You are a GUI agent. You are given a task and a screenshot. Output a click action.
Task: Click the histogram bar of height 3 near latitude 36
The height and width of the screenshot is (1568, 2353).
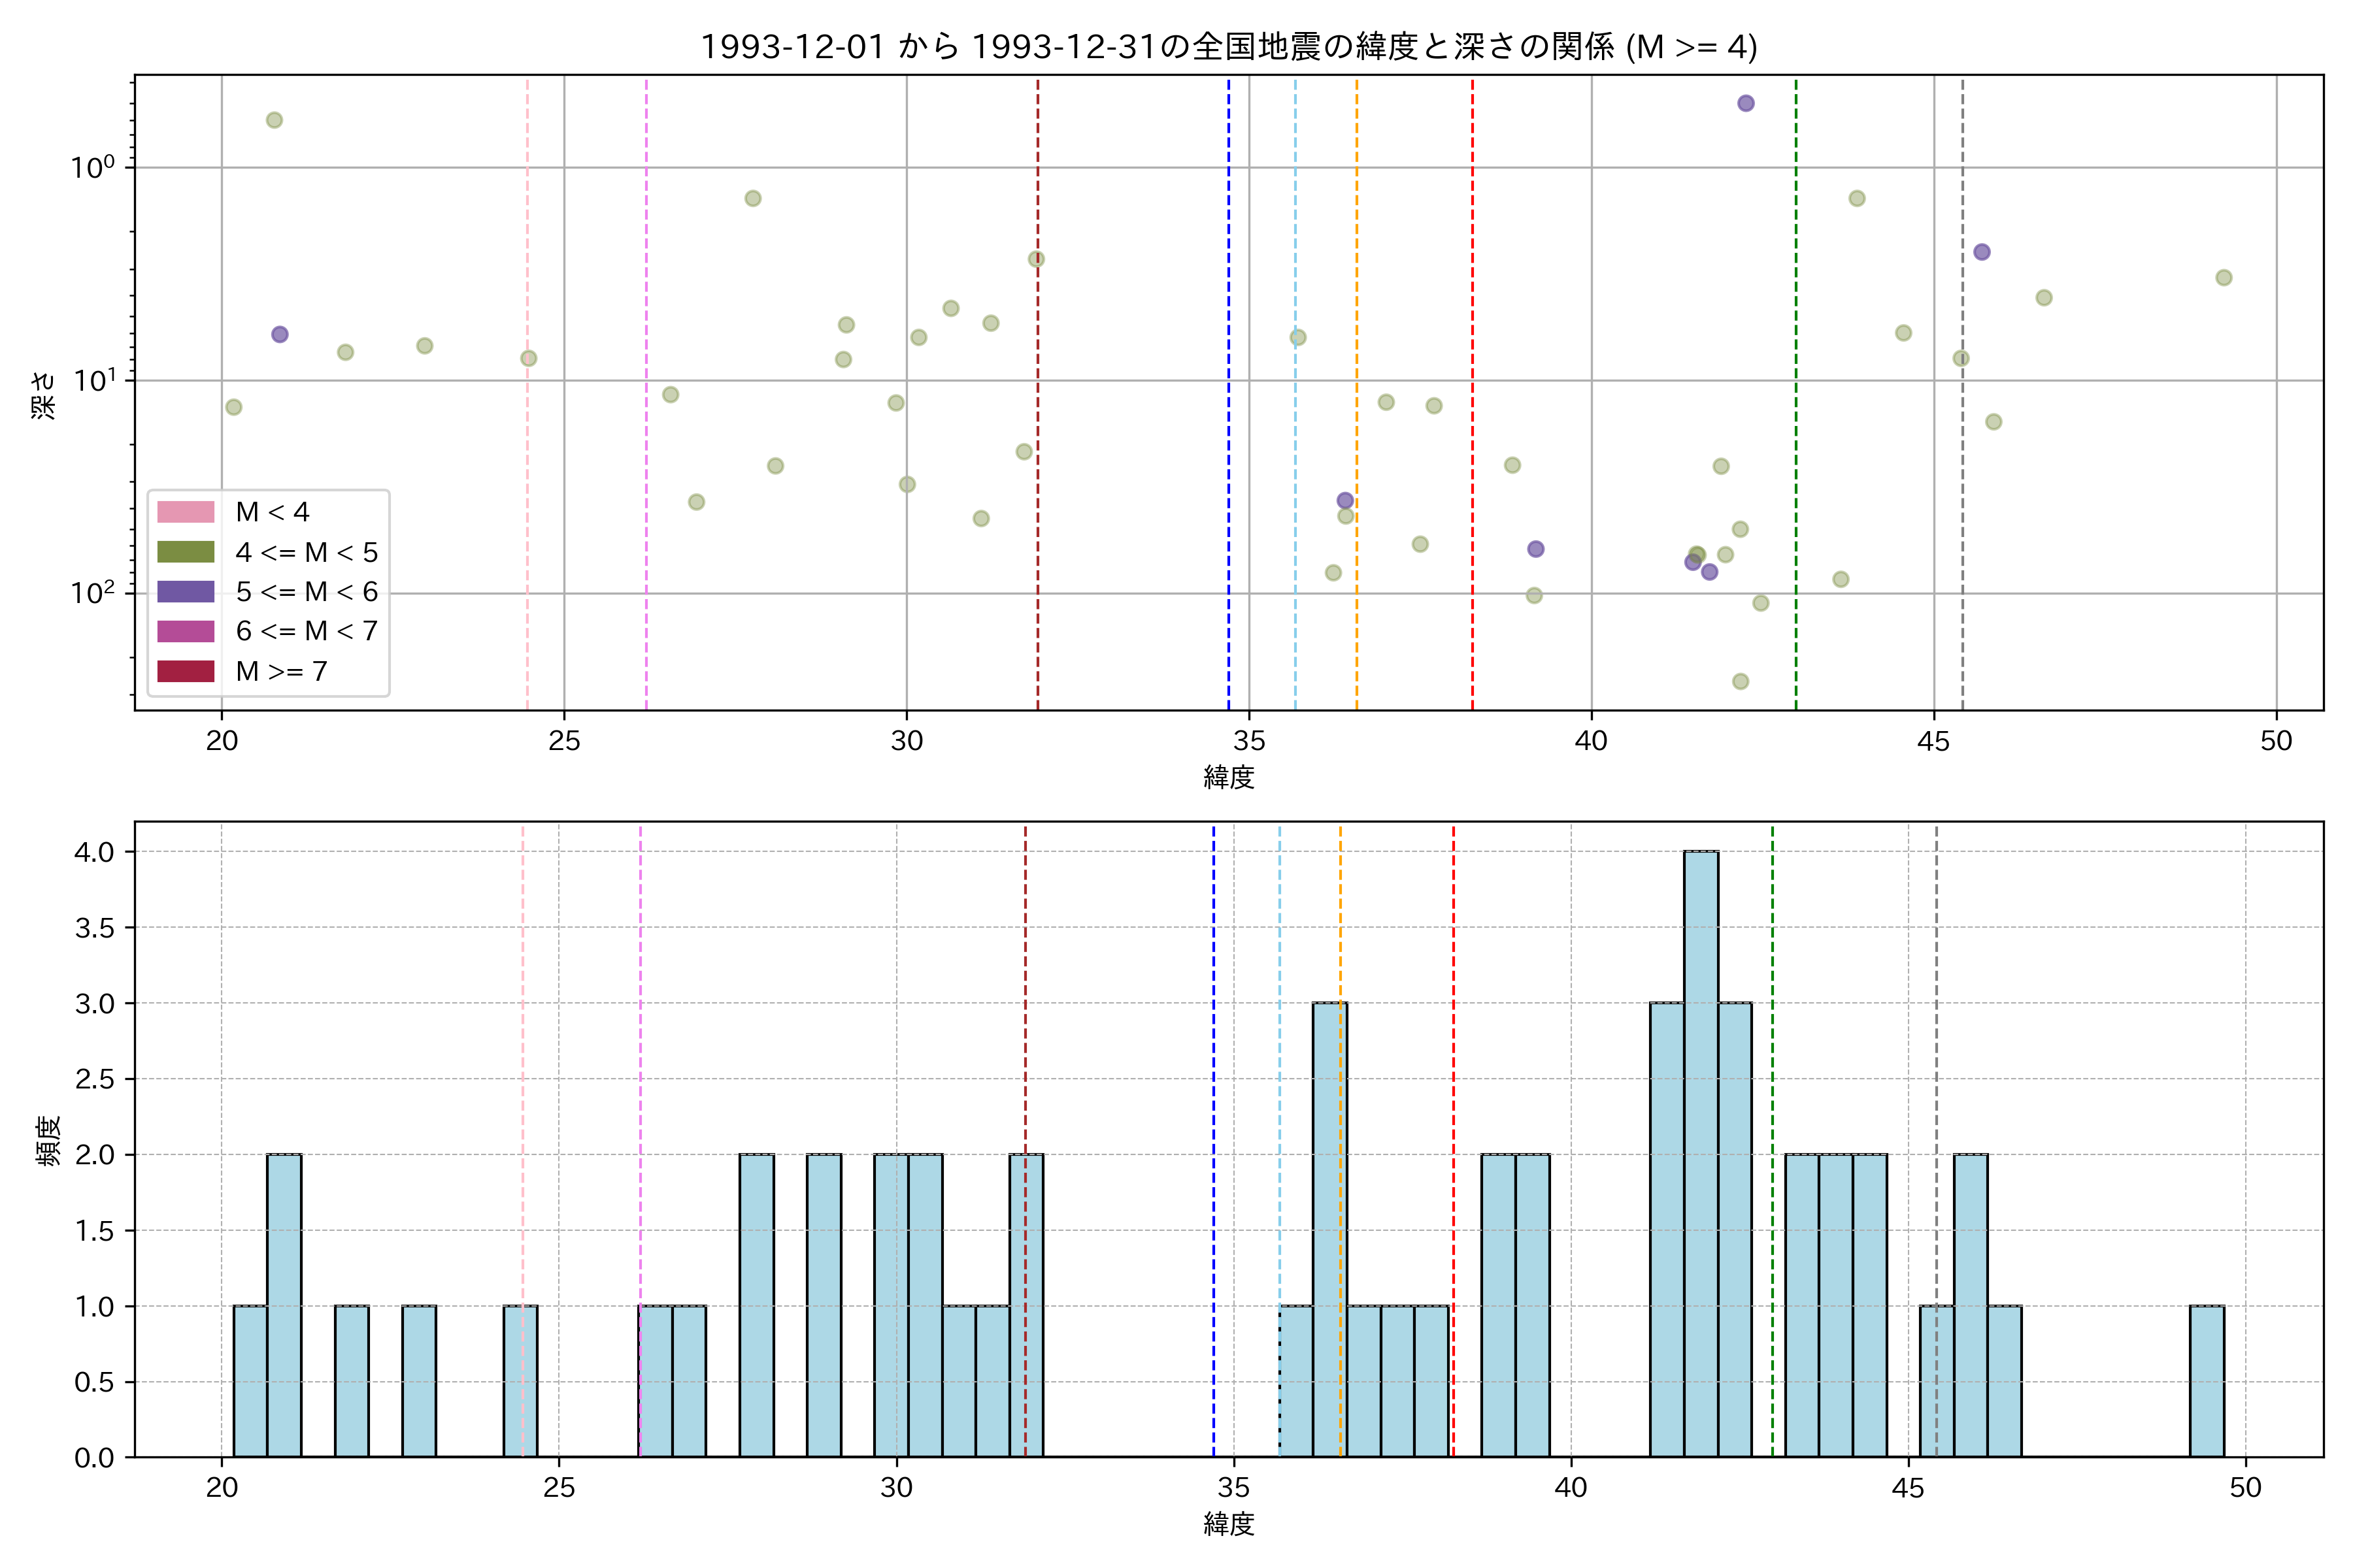click(x=1329, y=1230)
